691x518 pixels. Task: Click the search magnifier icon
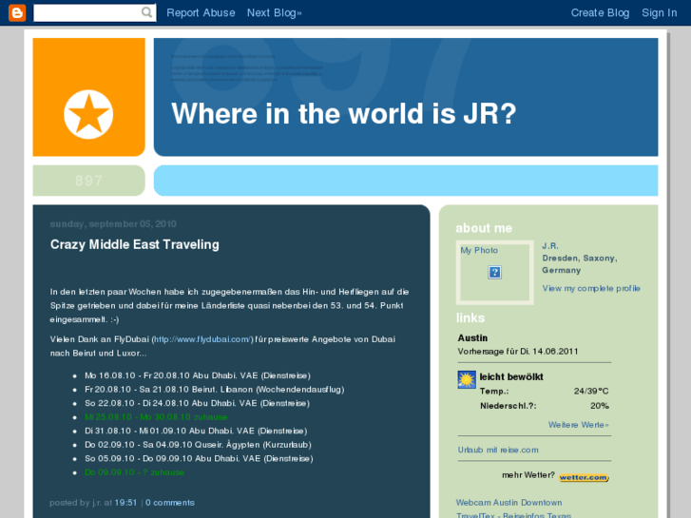[x=146, y=12]
